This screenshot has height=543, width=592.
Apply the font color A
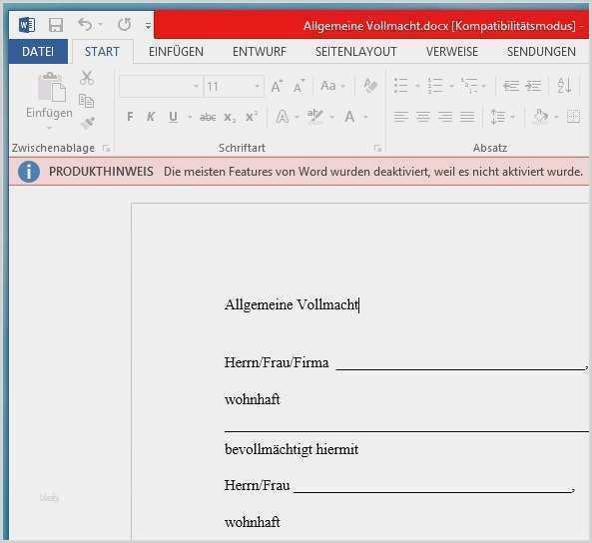pos(349,117)
